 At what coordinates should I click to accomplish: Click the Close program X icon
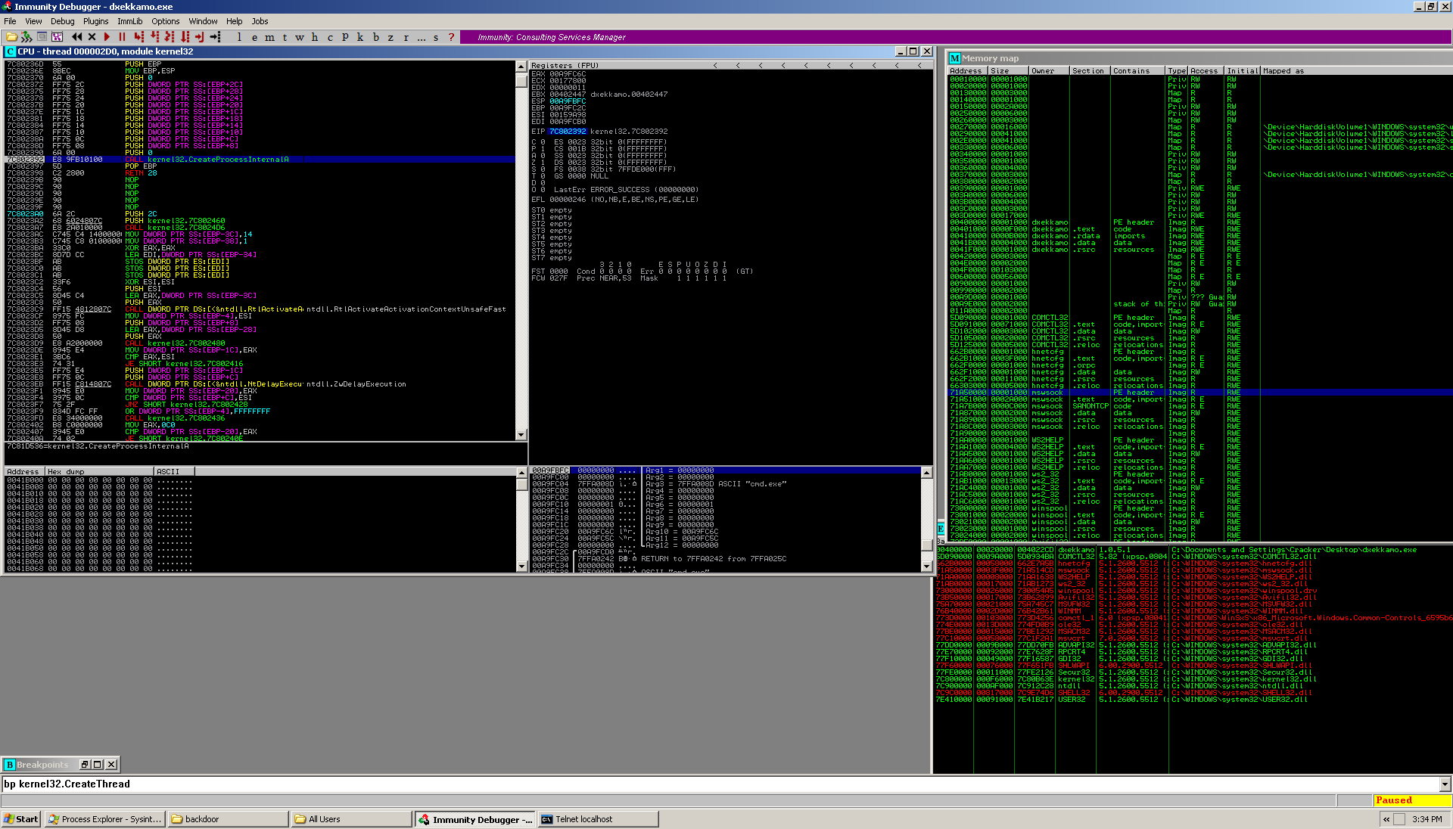(x=92, y=37)
